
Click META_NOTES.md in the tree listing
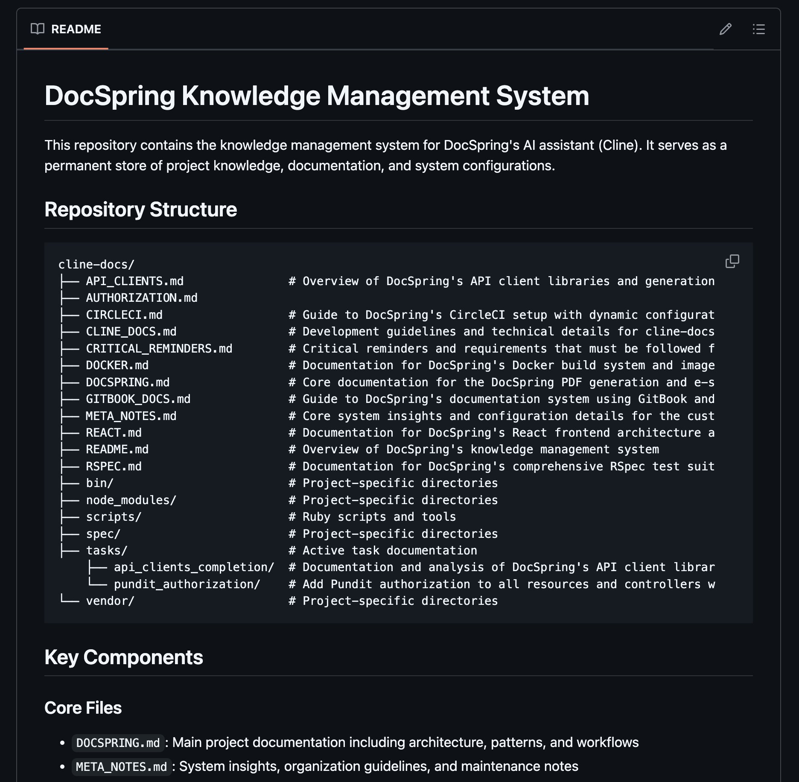[x=131, y=416]
